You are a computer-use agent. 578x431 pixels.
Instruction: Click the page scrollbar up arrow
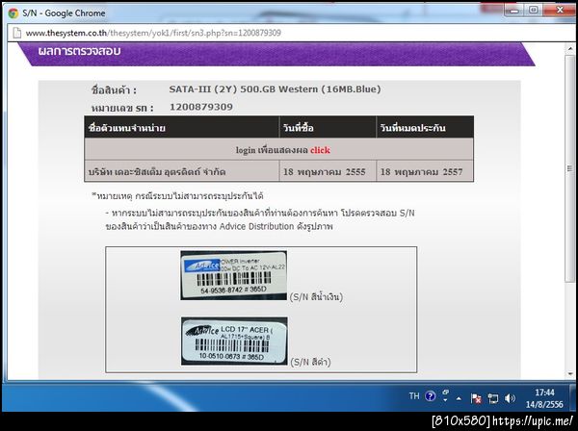(x=570, y=49)
